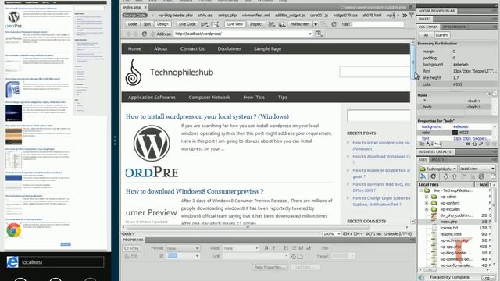Screen dimensions: 500x281
Task: Click Show only set properties icon
Action: coord(437,144)
